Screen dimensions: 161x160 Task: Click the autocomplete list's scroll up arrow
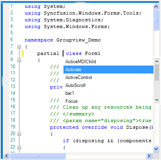pyautogui.click(x=157, y=61)
